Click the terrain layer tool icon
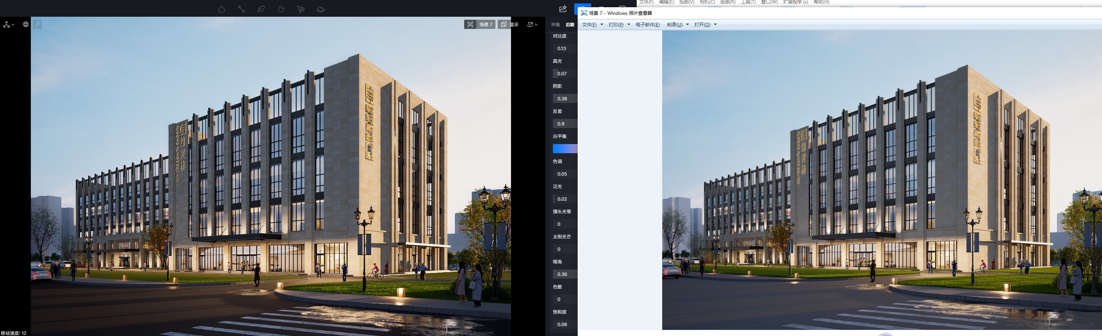This screenshot has width=1102, height=336. (x=320, y=9)
